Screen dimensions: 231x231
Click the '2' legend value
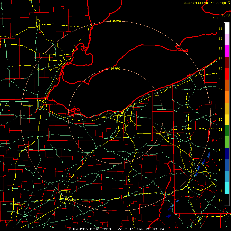tap(222, 190)
